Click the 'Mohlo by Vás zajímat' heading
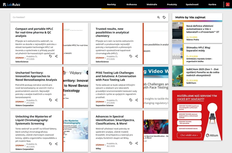Screen dimensions: 232x153 click(190, 17)
